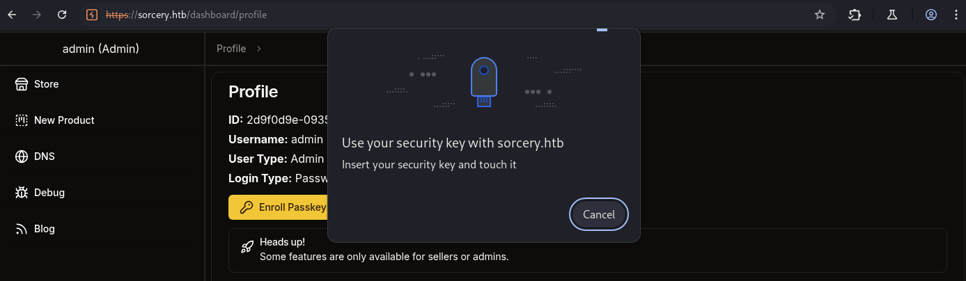Image resolution: width=966 pixels, height=281 pixels.
Task: Click the Profile breadcrumb
Action: click(x=231, y=49)
